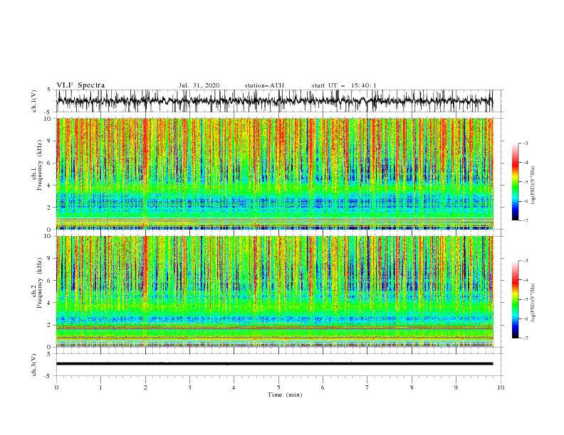Click the "8" minute tick label on the time axis
Screen dimensions: 564x435
pos(412,387)
